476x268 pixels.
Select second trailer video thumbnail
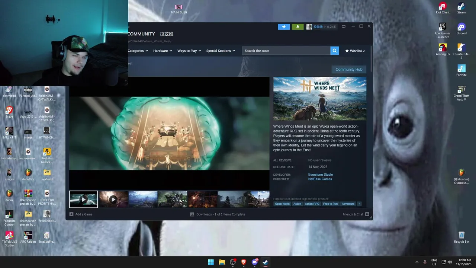coord(113,199)
